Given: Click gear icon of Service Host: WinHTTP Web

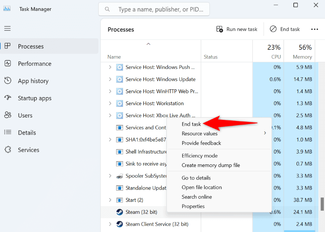Looking at the screenshot, I should point(120,92).
